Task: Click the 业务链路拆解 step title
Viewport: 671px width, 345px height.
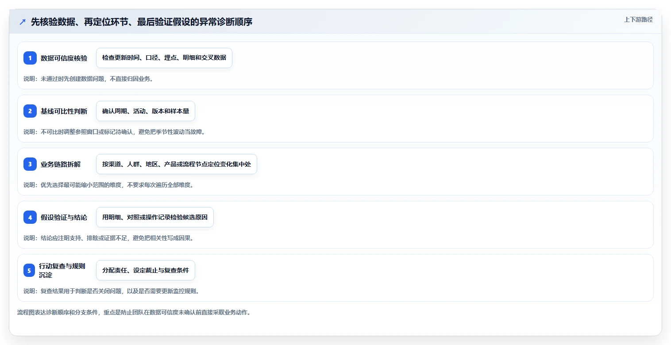Action: (61, 164)
